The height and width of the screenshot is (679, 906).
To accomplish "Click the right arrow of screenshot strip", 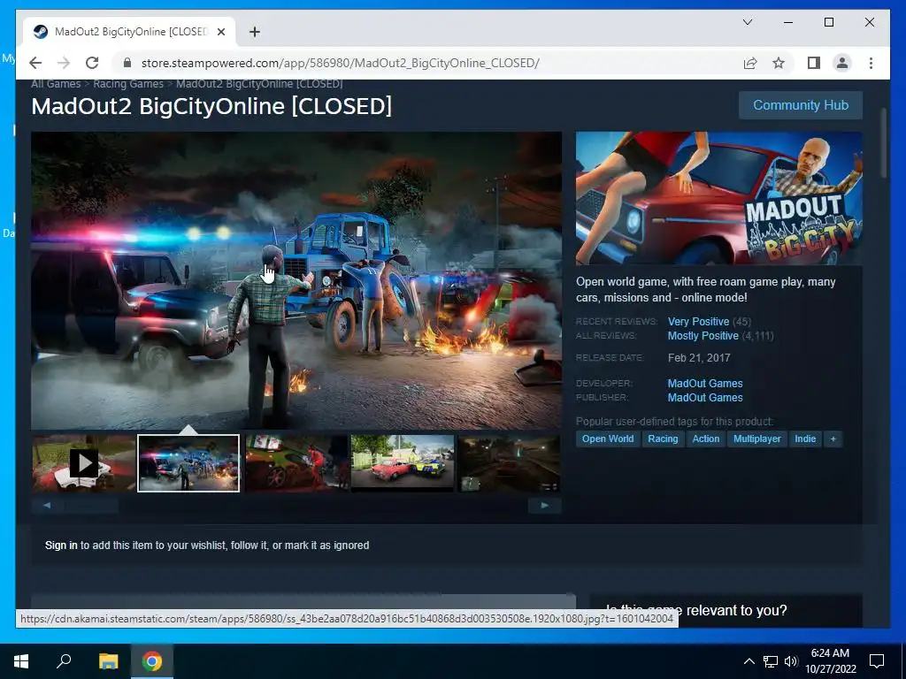I will (x=544, y=505).
